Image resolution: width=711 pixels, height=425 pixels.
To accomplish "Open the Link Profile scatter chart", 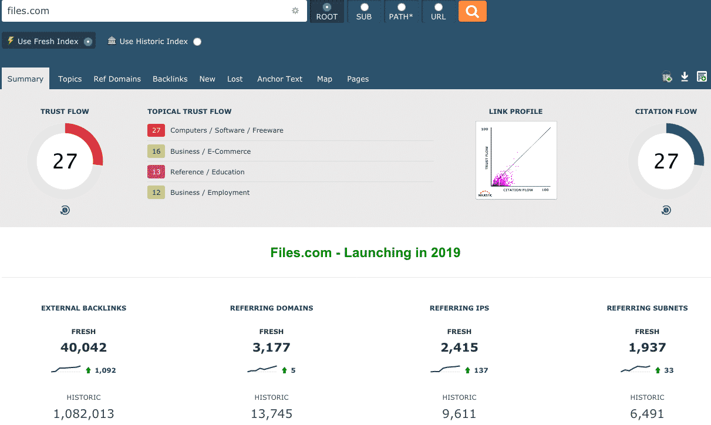I will click(516, 160).
